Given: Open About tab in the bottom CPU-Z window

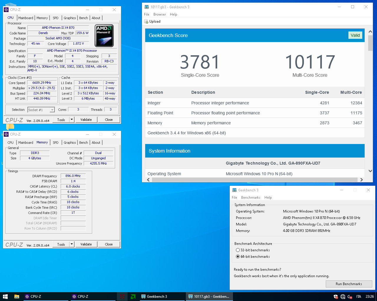Looking at the screenshot, I should (x=96, y=143).
